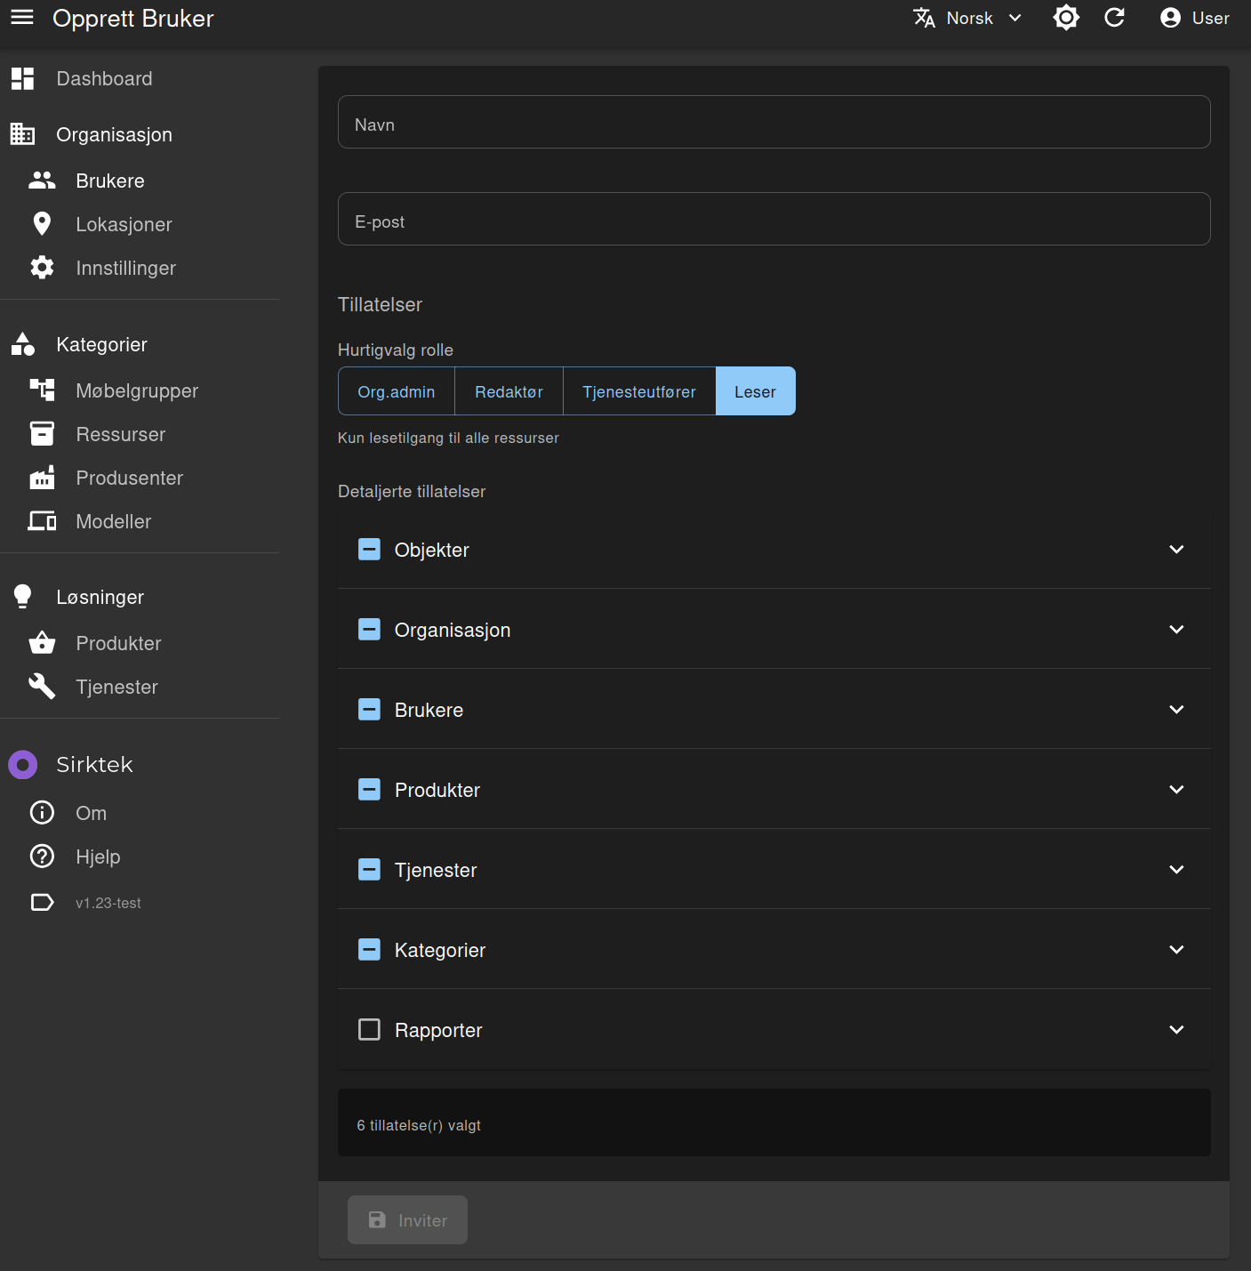Open the Norsk language dropdown

[x=967, y=18]
